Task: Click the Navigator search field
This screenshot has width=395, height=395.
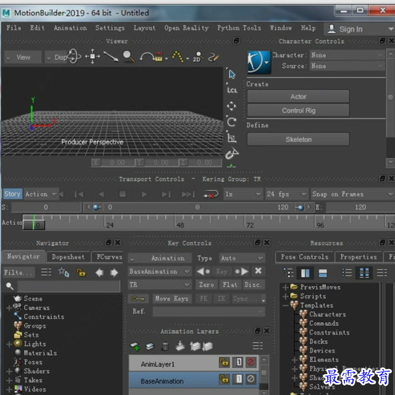Action: coord(69,286)
